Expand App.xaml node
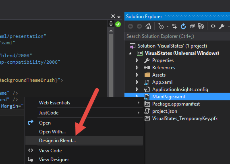The image size is (230, 164). [137, 82]
